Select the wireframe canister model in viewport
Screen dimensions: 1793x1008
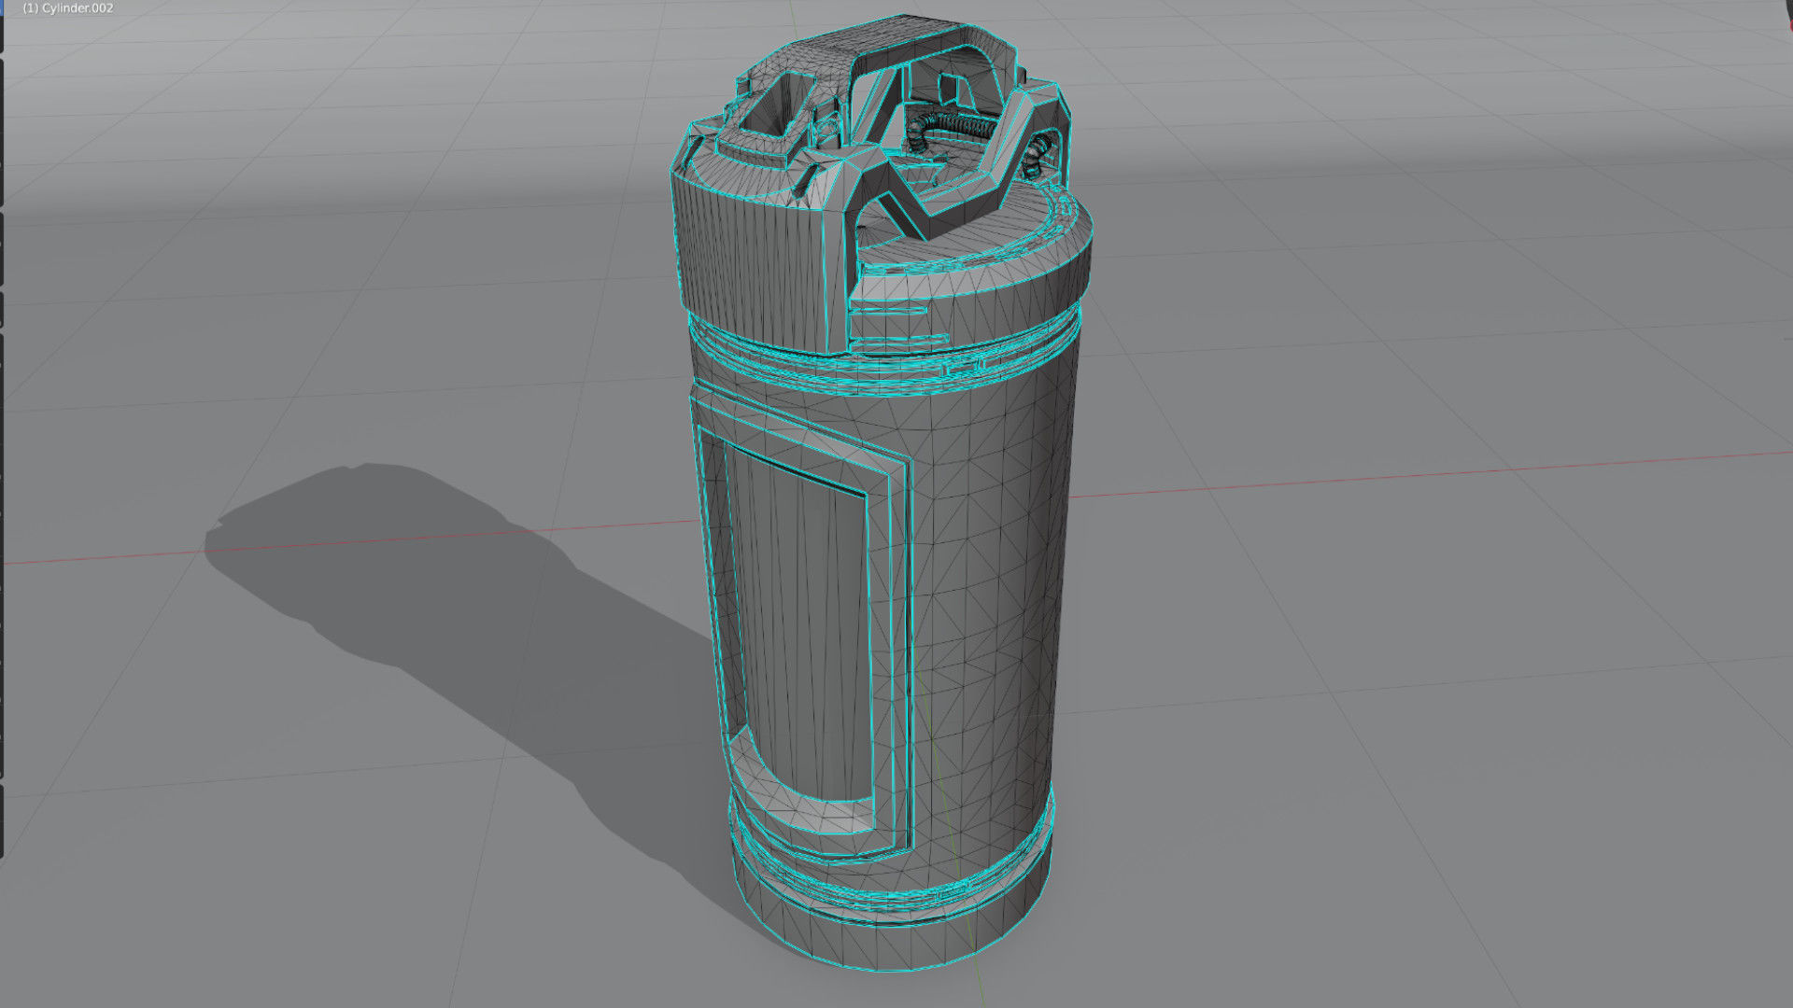(x=881, y=493)
